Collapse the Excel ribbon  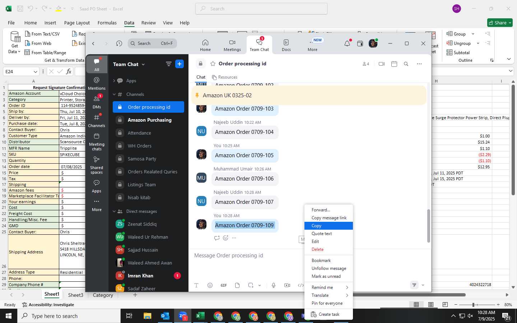tap(509, 59)
